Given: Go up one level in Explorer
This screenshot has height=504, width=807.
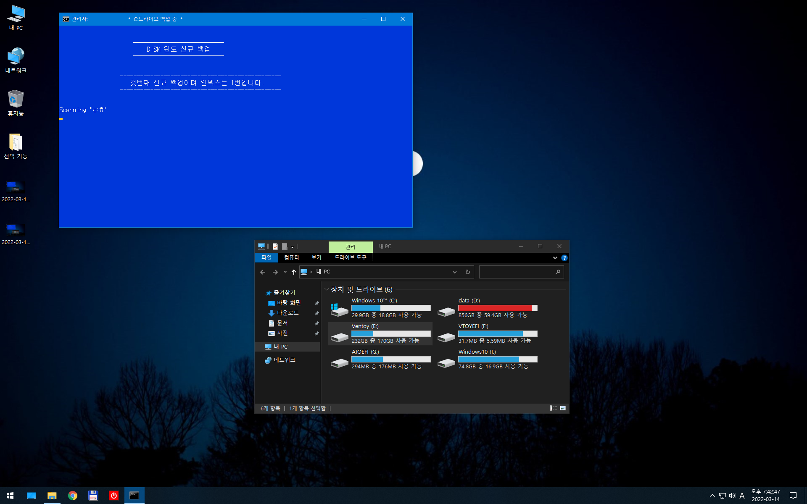Looking at the screenshot, I should click(294, 272).
